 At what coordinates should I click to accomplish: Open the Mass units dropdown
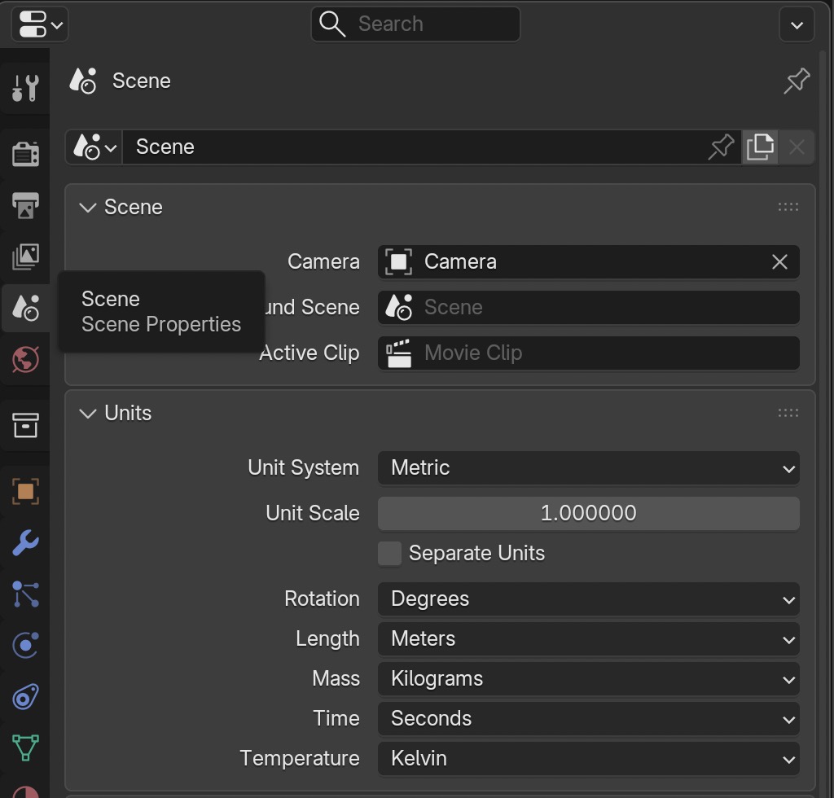[x=588, y=679]
